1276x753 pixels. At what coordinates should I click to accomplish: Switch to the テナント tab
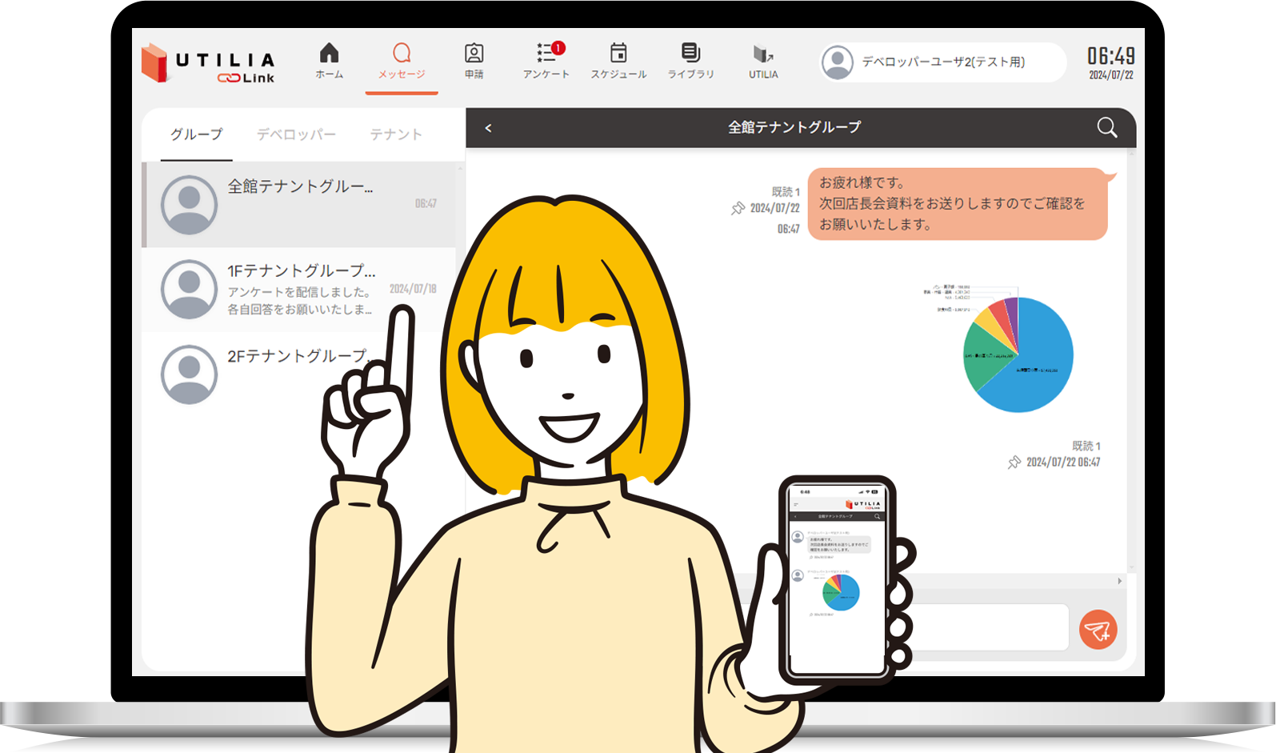tap(396, 134)
